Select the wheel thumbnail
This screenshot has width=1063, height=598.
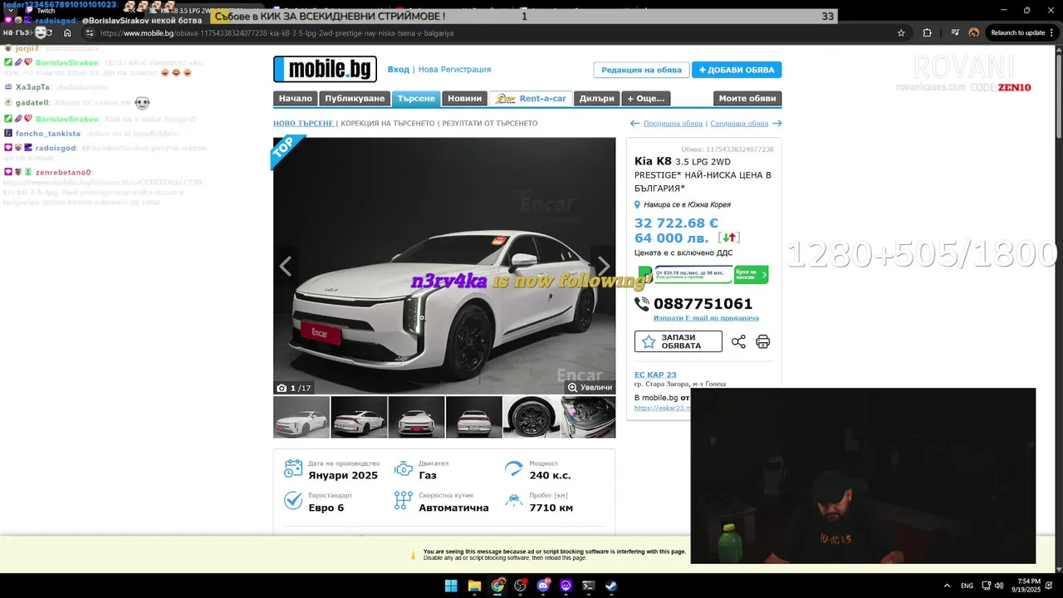531,417
